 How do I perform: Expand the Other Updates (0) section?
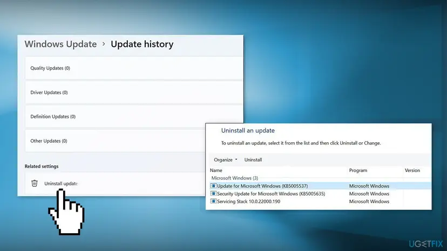pos(115,141)
